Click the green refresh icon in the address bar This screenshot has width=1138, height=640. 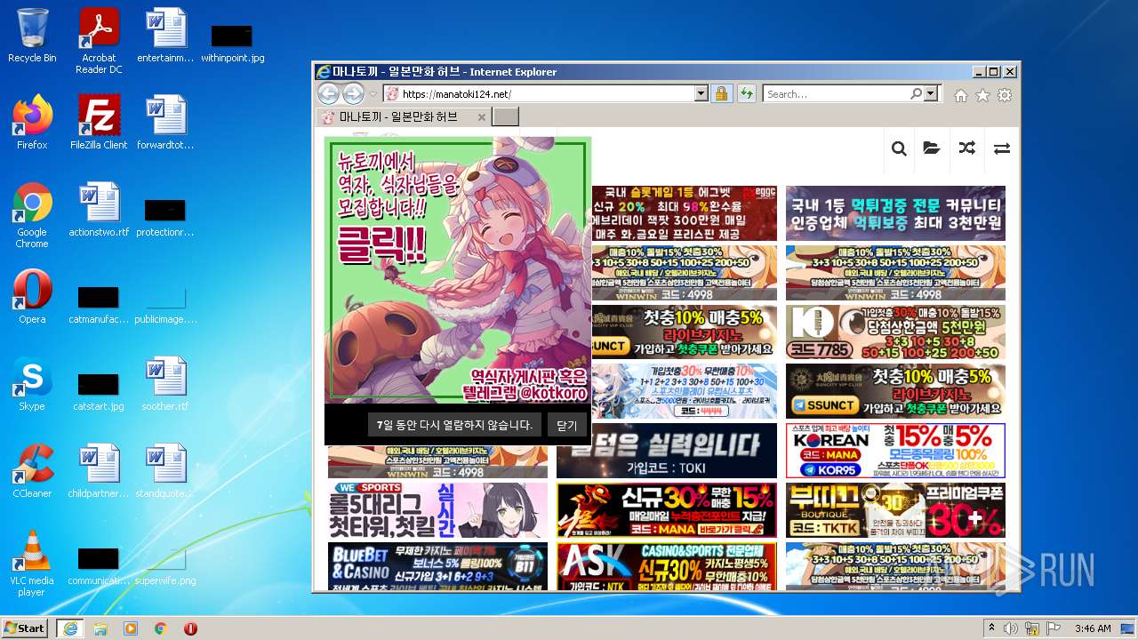(746, 93)
